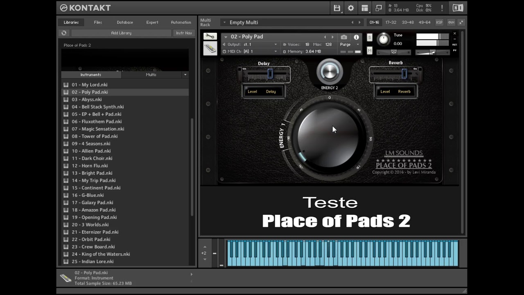Select rack page 17-32
The image size is (524, 295).
pyautogui.click(x=391, y=23)
